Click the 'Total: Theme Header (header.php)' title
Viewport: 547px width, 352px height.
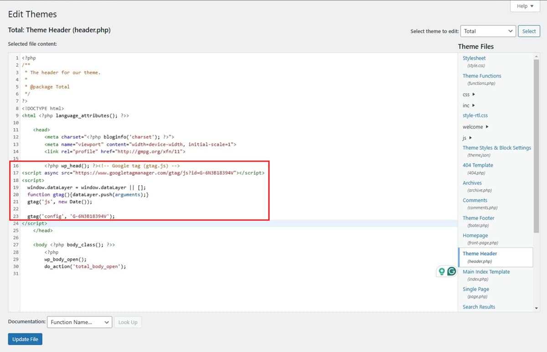(59, 30)
